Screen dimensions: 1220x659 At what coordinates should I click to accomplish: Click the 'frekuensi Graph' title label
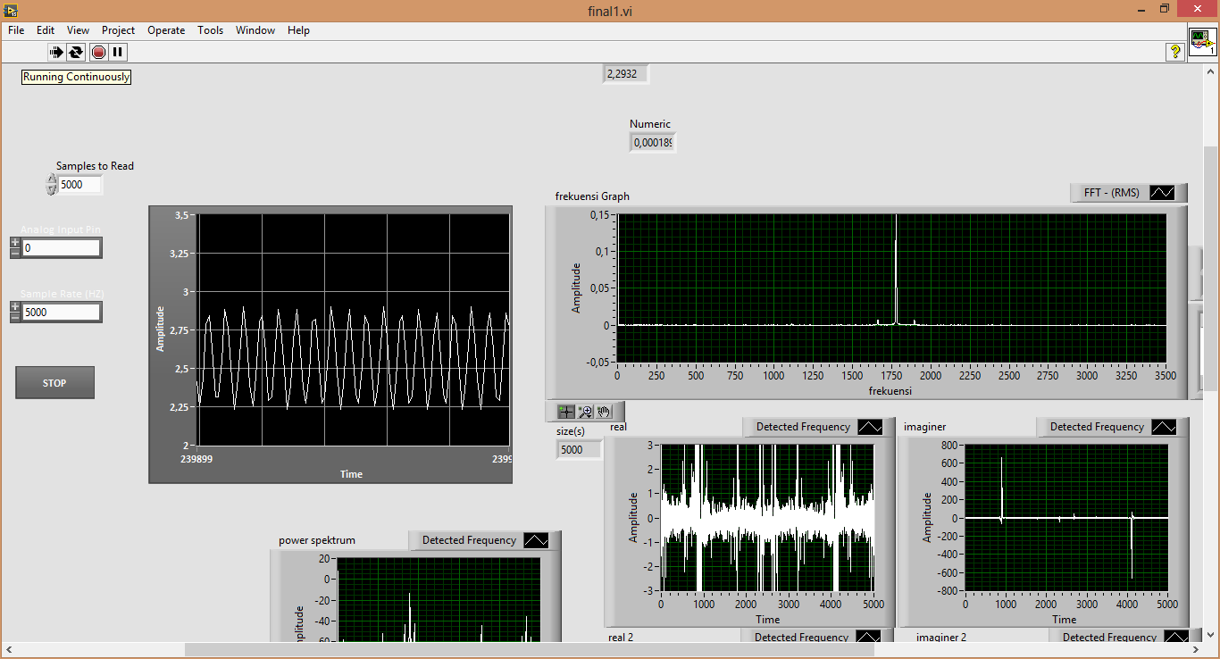coord(592,196)
